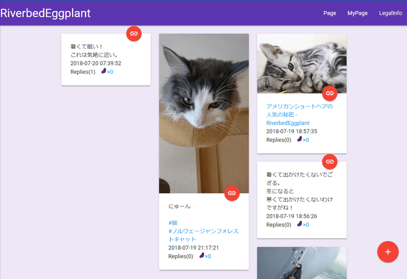This screenshot has height=279, width=407.
Task: Click the link icon on the American Shorthair card
Action: [x=330, y=93]
